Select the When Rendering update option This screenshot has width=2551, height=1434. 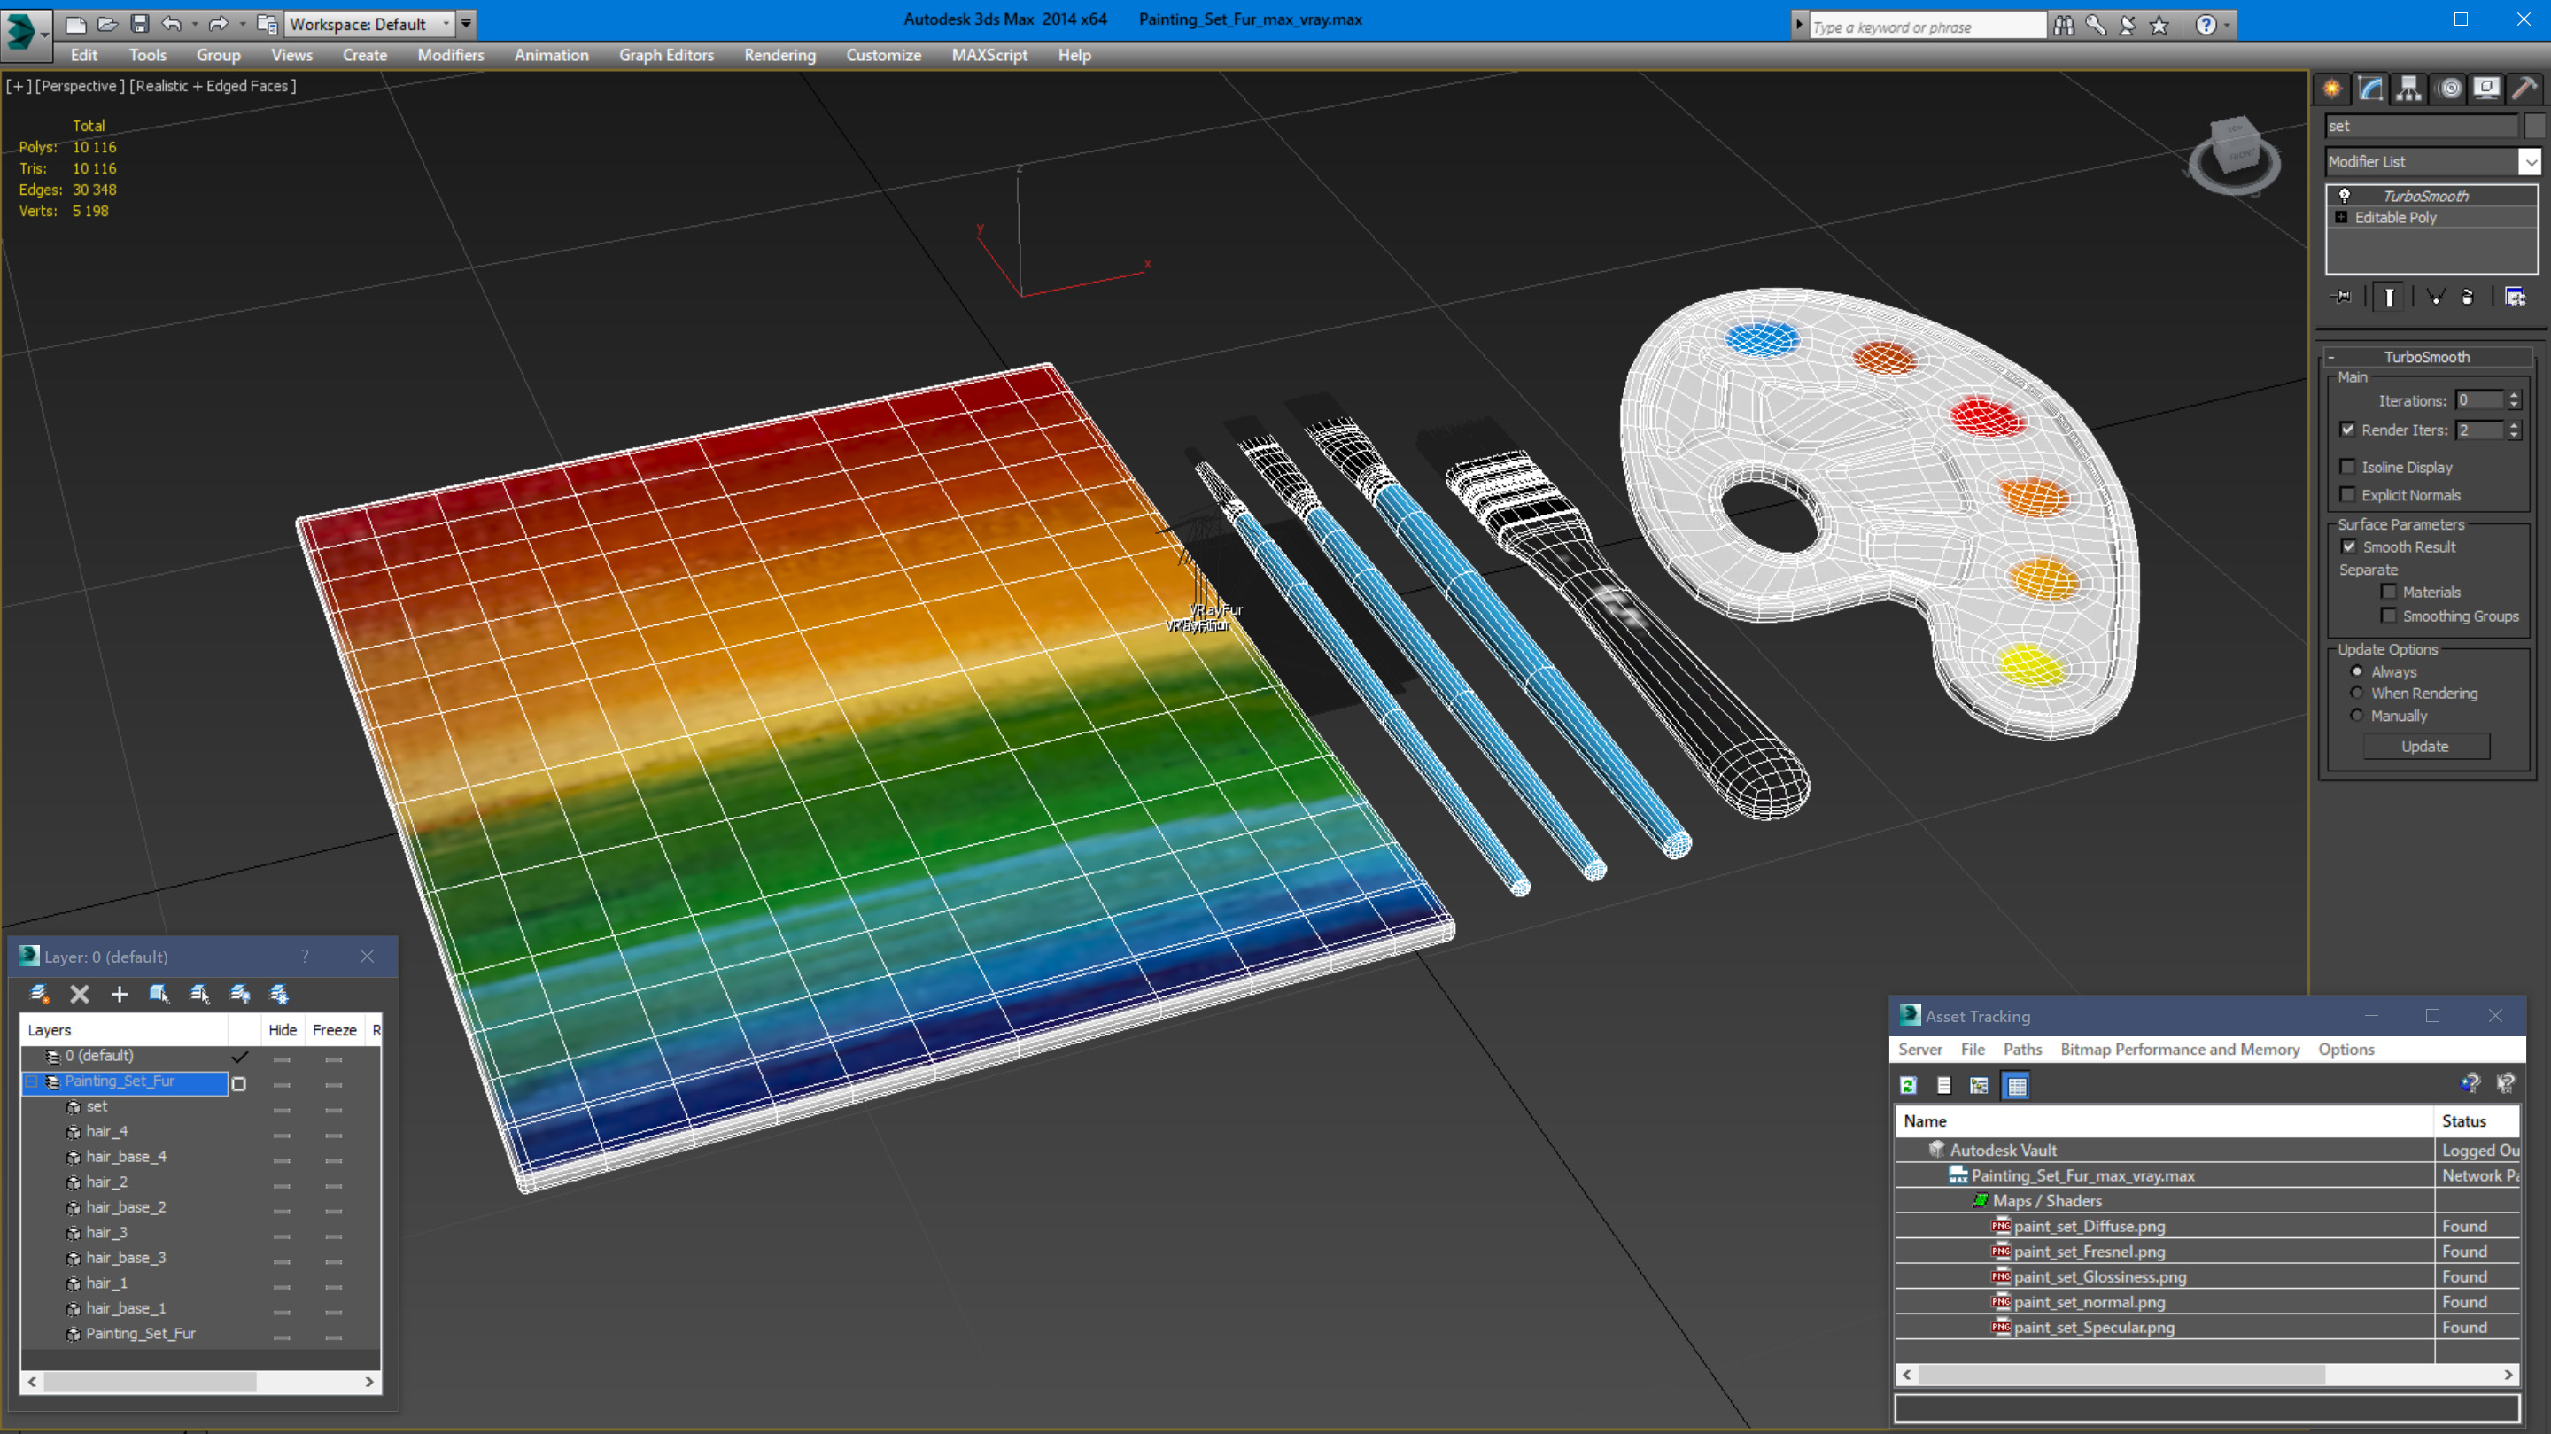[2357, 694]
